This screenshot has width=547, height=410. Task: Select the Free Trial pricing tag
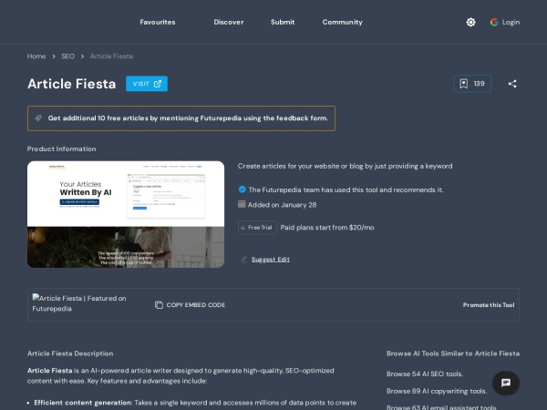coord(257,228)
